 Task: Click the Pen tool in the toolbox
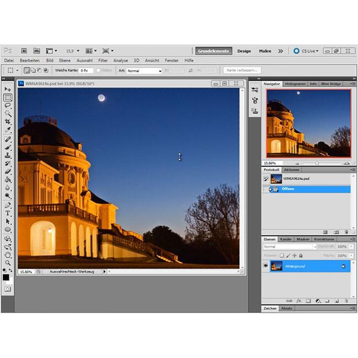(x=8, y=205)
